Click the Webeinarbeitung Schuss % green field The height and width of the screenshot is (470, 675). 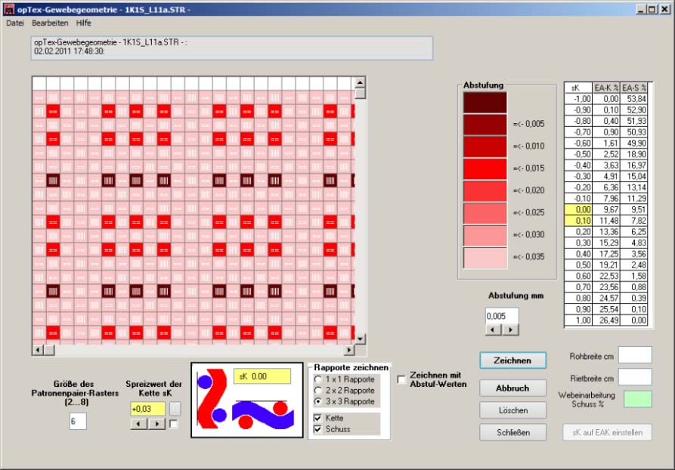click(637, 399)
